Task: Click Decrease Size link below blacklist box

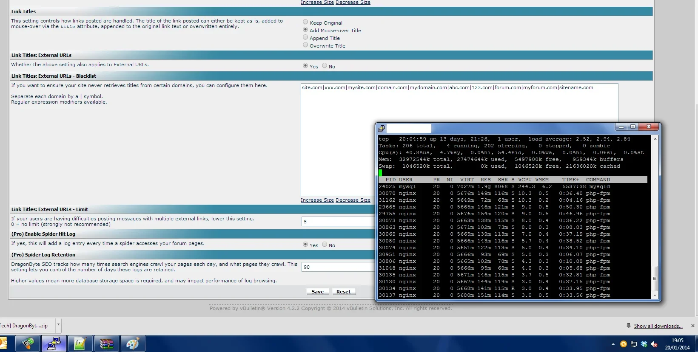Action: pyautogui.click(x=353, y=200)
